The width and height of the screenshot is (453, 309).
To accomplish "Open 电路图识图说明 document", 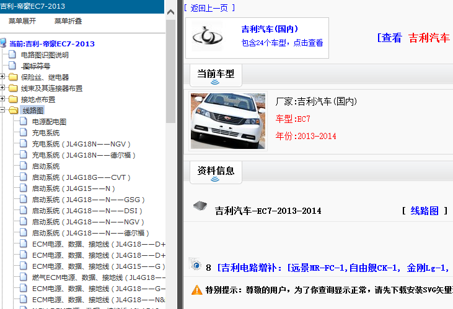I will (45, 55).
